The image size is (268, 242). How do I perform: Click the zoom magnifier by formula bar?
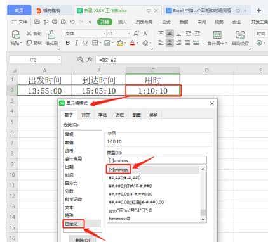pos(80,60)
